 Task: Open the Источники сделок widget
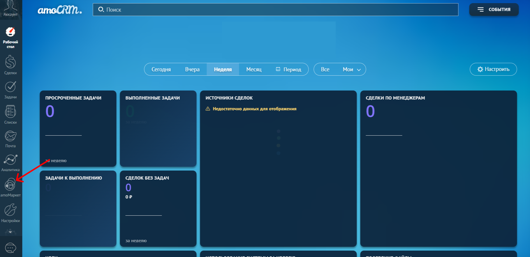(278, 169)
